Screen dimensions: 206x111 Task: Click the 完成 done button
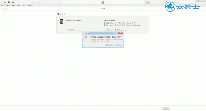166,108
